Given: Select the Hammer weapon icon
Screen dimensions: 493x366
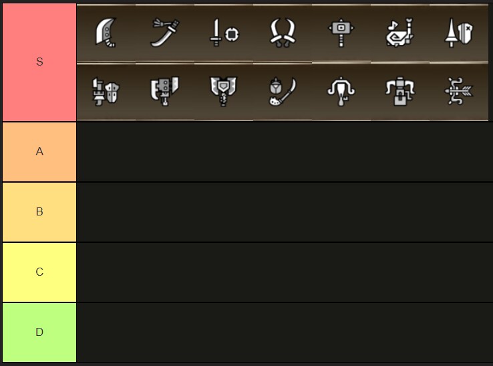Looking at the screenshot, I should pyautogui.click(x=341, y=33).
